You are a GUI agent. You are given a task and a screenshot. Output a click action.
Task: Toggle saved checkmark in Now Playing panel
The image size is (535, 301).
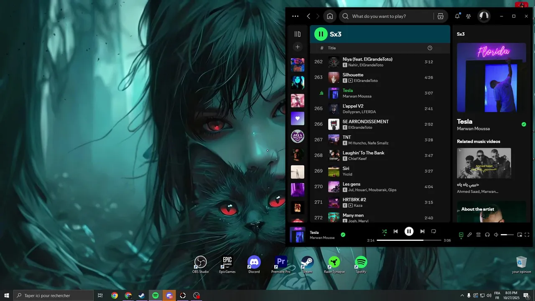click(x=524, y=125)
